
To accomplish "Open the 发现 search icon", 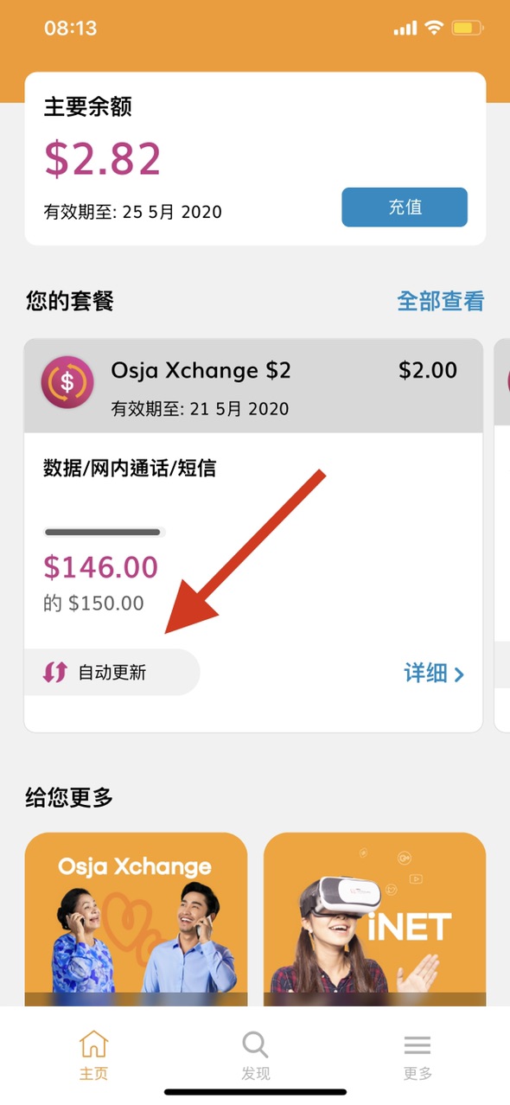I will [255, 1044].
